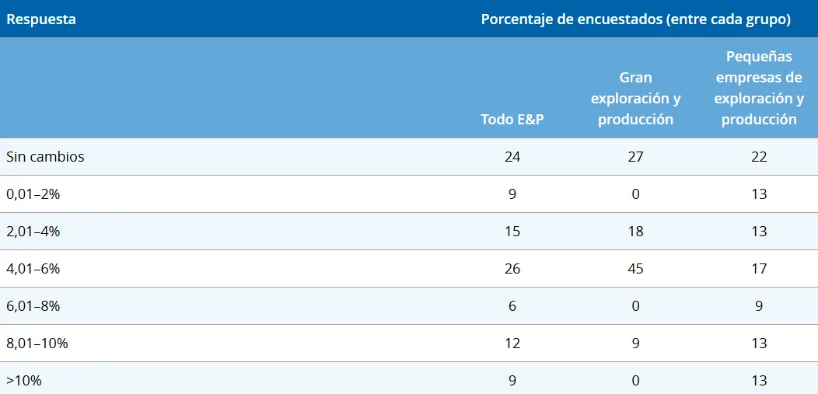Image resolution: width=818 pixels, height=394 pixels.
Task: Click the 'Porcentaje de encuestados' header
Action: [x=635, y=19]
